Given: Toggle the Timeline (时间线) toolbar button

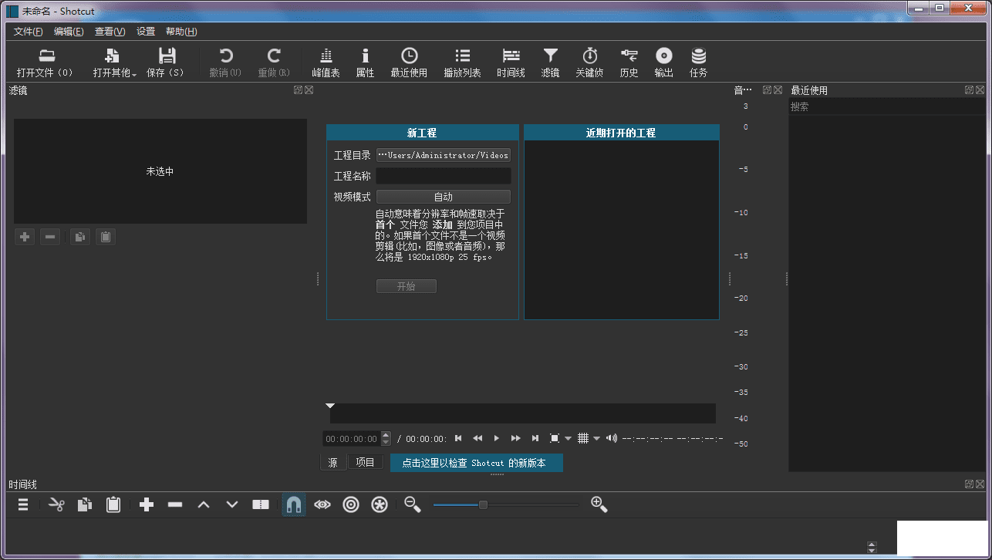Looking at the screenshot, I should click(x=511, y=62).
